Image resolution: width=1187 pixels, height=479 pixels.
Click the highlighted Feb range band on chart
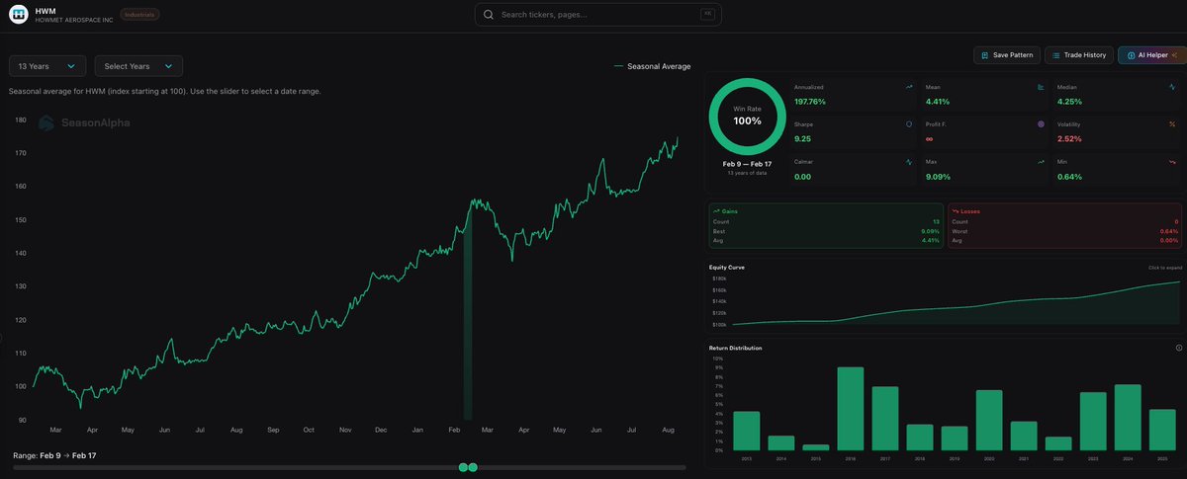(x=469, y=311)
